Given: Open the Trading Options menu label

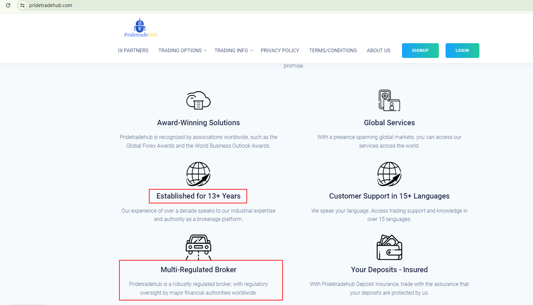Looking at the screenshot, I should (180, 51).
